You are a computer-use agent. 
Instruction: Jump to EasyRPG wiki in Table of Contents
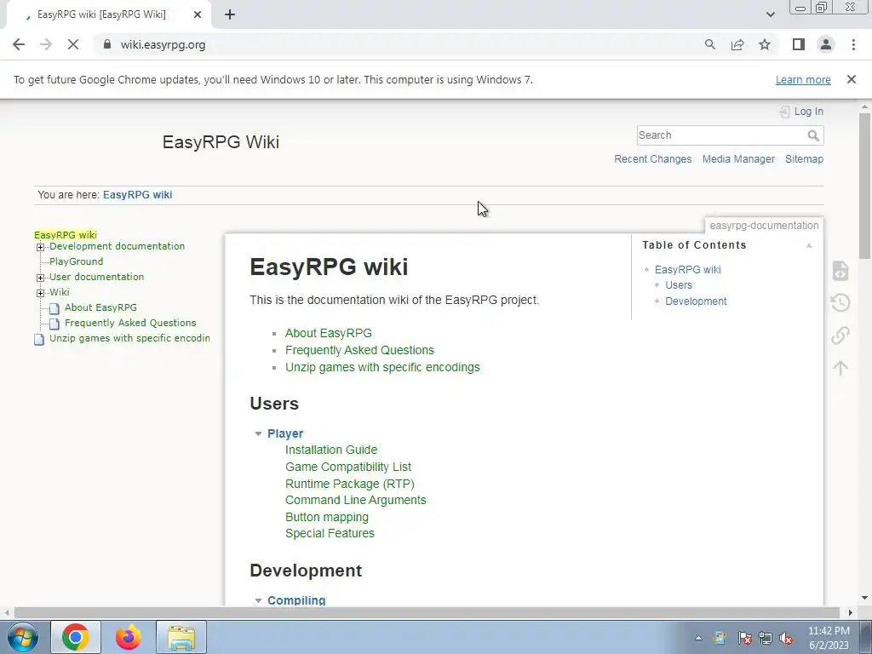click(687, 270)
